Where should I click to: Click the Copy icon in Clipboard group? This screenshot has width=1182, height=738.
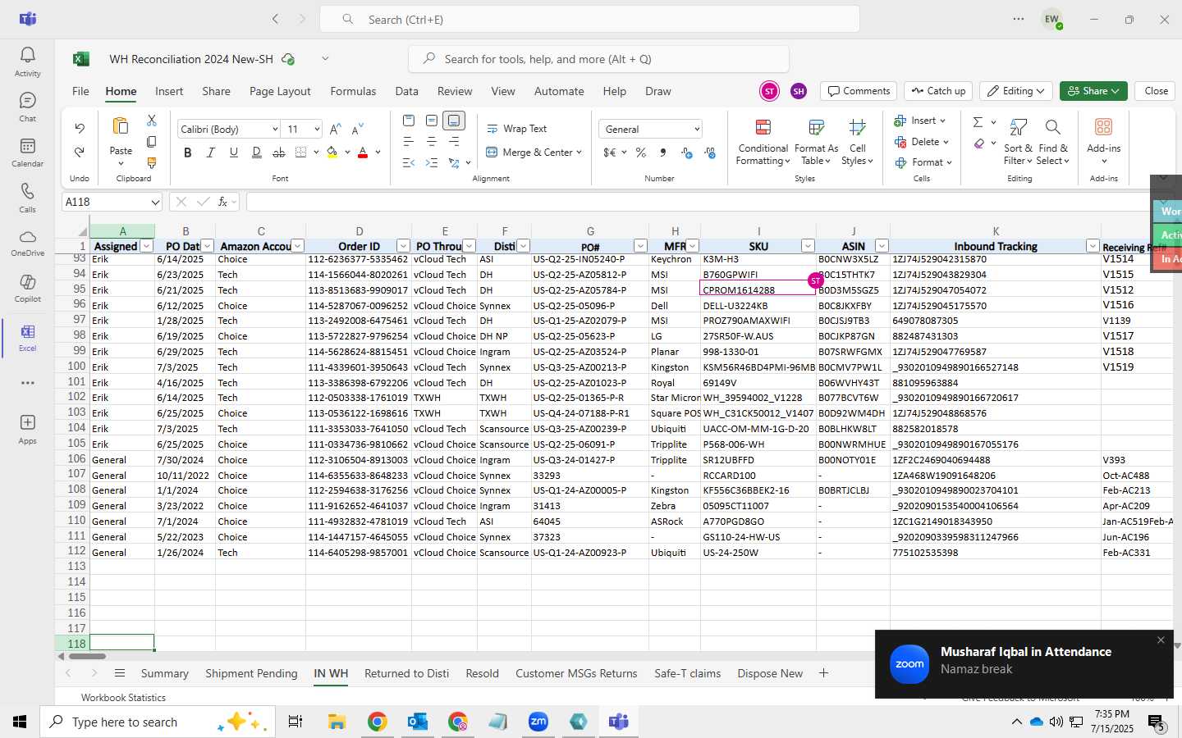pos(152,142)
